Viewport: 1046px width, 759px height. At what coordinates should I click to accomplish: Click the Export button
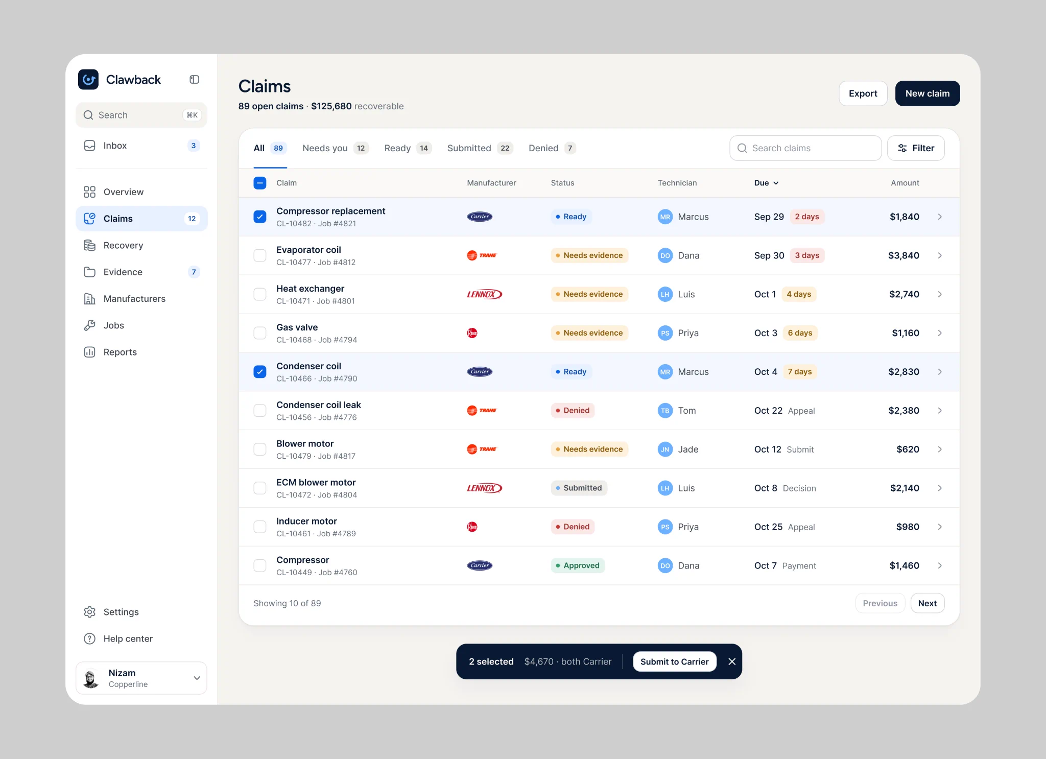tap(863, 93)
